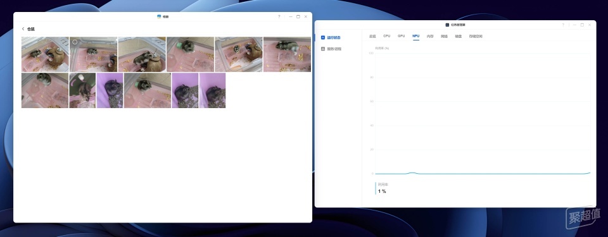
Task: Open the last purple-background hamster photo
Action: coord(213,90)
